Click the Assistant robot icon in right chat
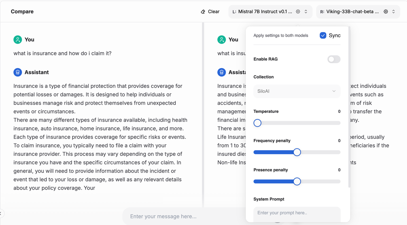Image resolution: width=407 pixels, height=225 pixels. [x=221, y=72]
